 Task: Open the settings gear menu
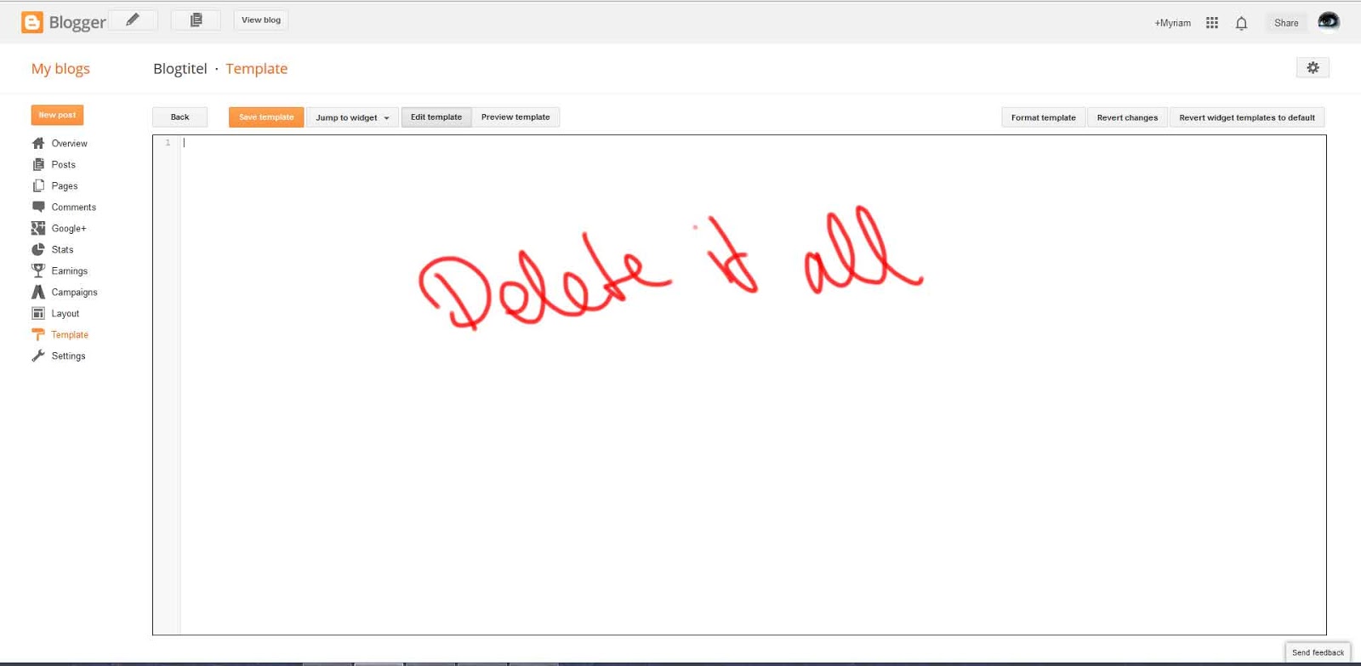point(1313,67)
